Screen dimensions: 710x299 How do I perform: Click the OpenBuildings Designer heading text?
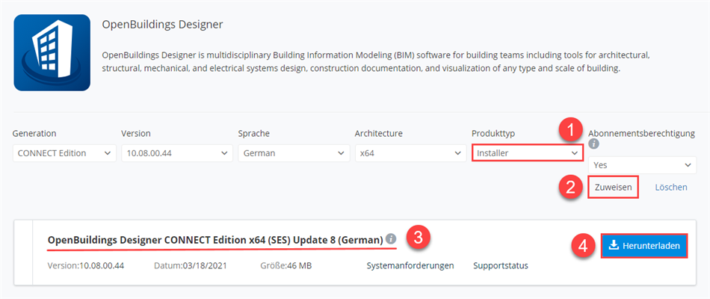pyautogui.click(x=163, y=25)
